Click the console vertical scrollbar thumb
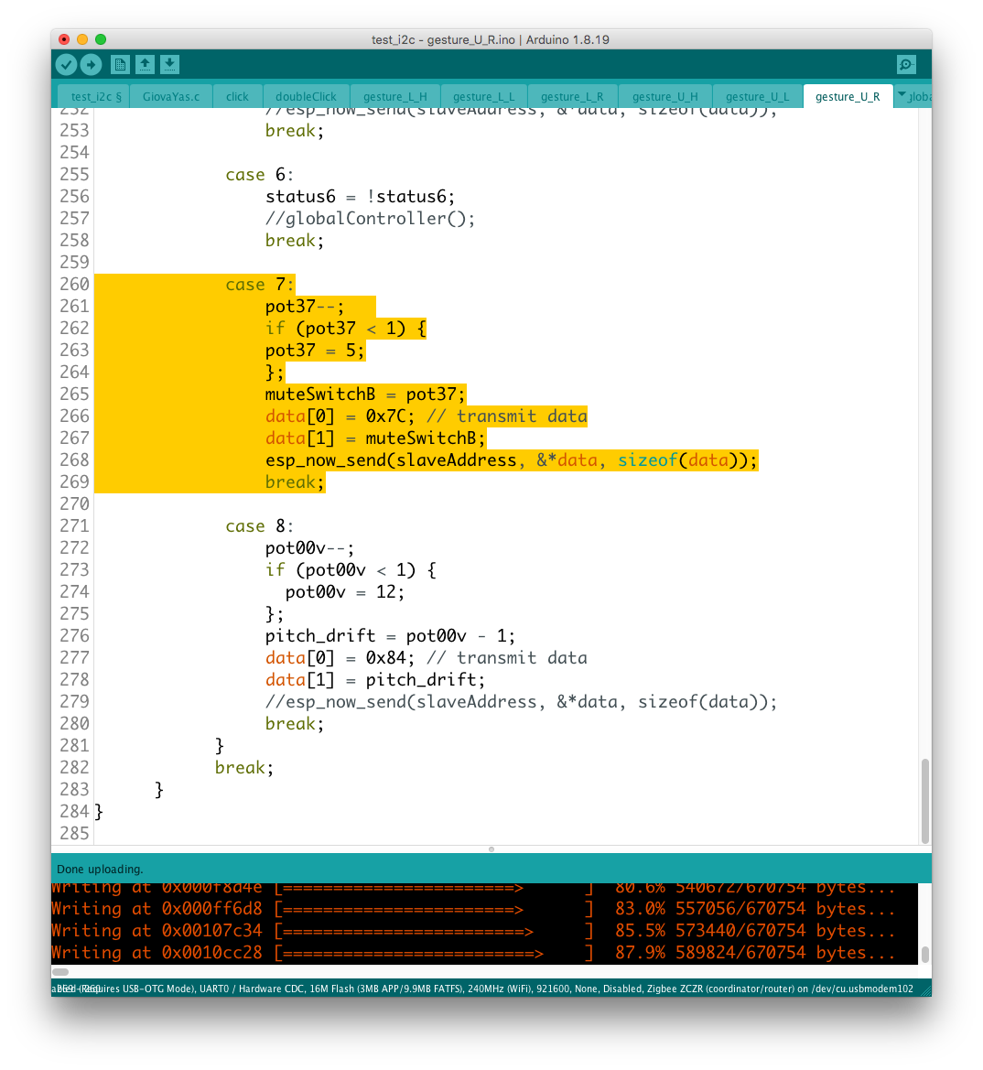The width and height of the screenshot is (983, 1070). (x=925, y=954)
